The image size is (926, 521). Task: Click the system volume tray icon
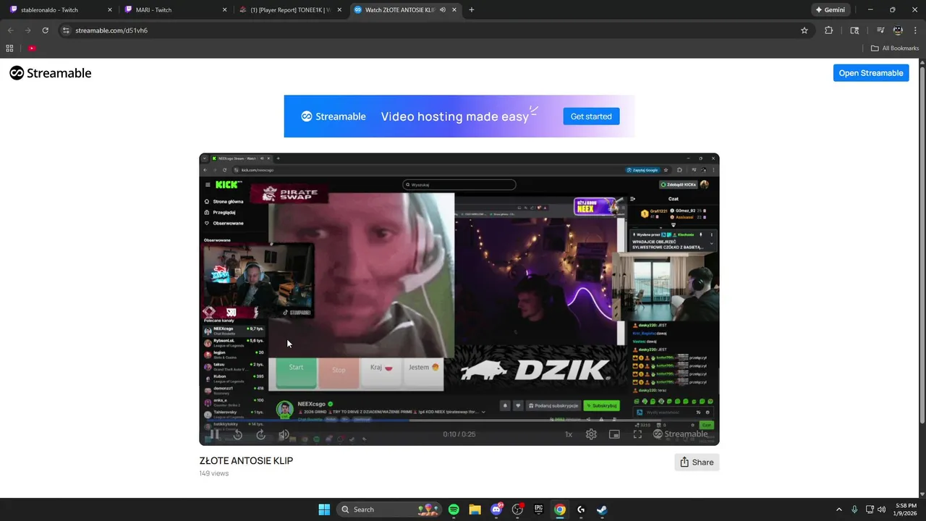881,509
